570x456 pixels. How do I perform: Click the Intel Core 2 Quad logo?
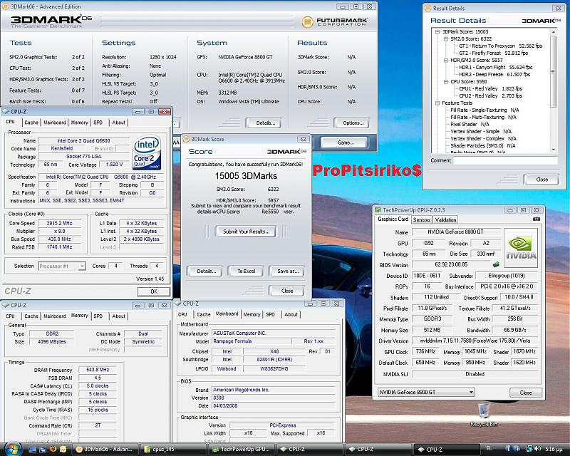pyautogui.click(x=147, y=153)
